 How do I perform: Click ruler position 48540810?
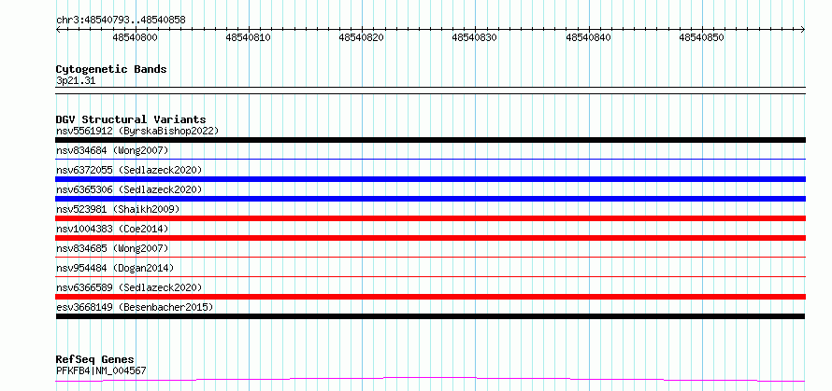(x=249, y=37)
